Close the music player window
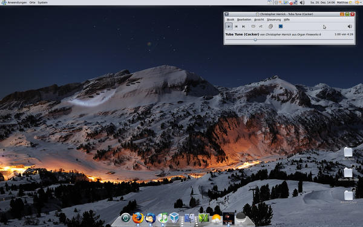This screenshot has width=363, height=227. coord(352,14)
